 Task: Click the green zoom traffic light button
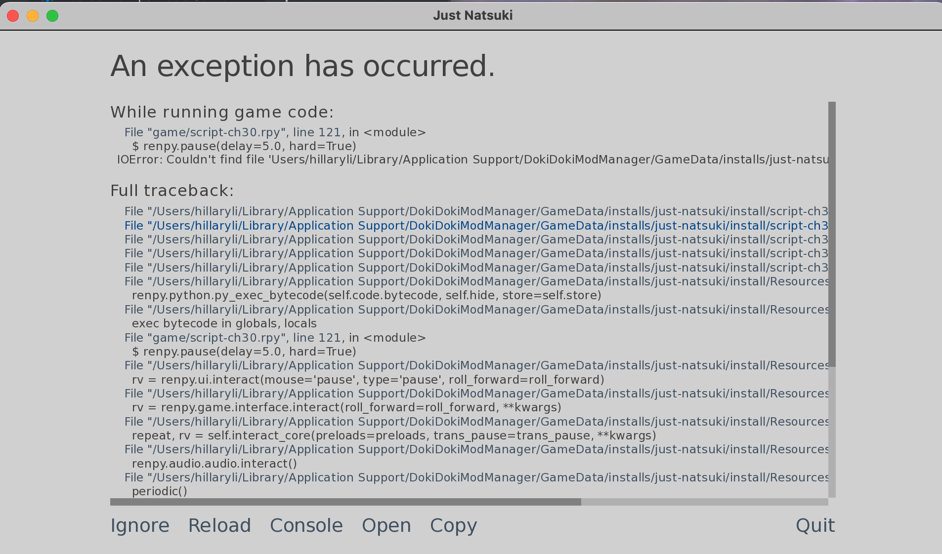pos(52,15)
